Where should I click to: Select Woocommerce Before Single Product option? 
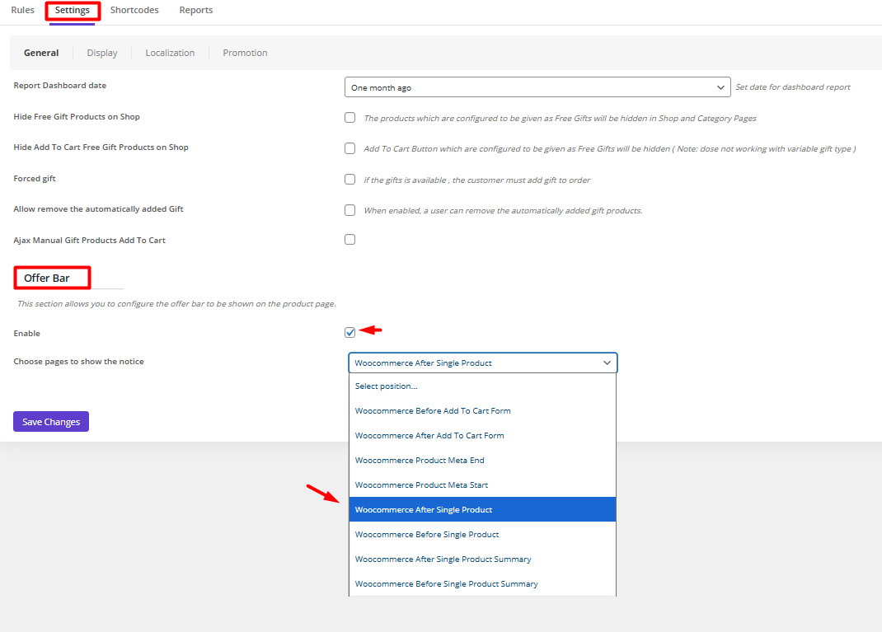point(482,535)
